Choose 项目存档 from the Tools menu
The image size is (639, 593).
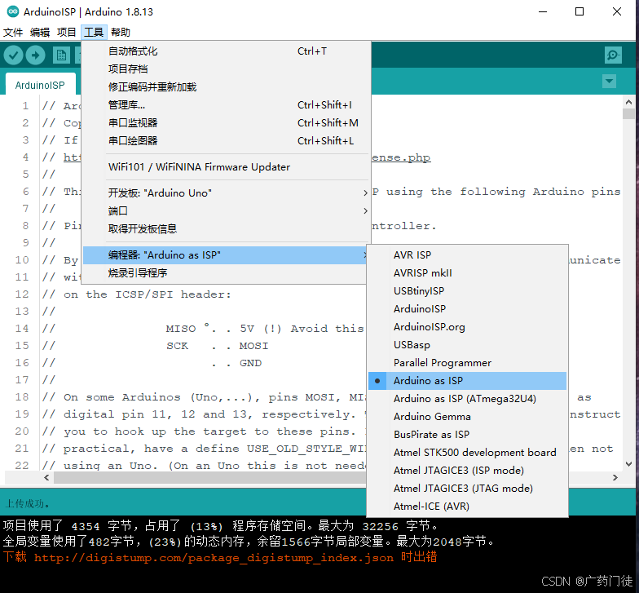[x=227, y=69]
